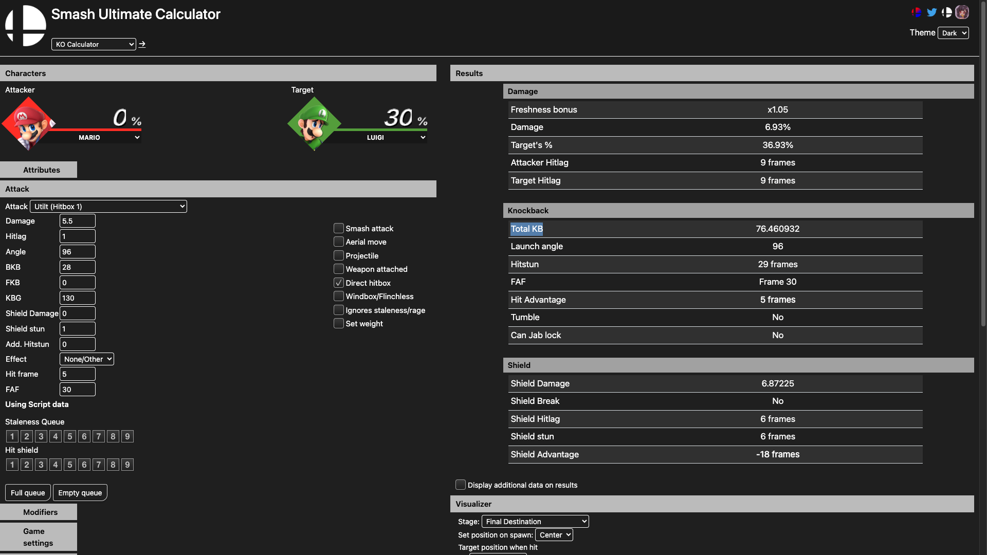Click Mario's attacker portrait
Screen dimensions: 987x555
(28, 124)
